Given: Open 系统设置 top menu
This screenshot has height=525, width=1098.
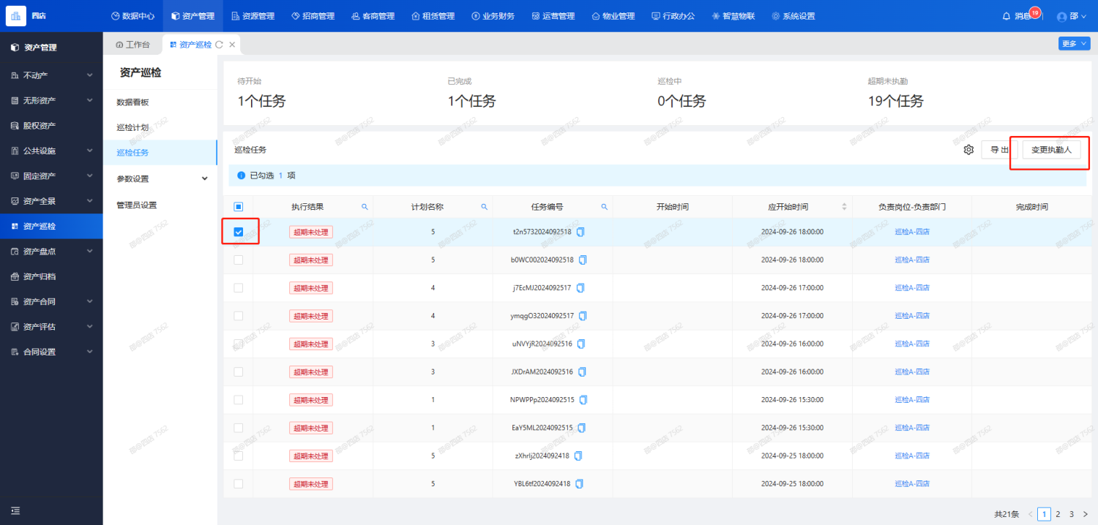Looking at the screenshot, I should point(793,16).
